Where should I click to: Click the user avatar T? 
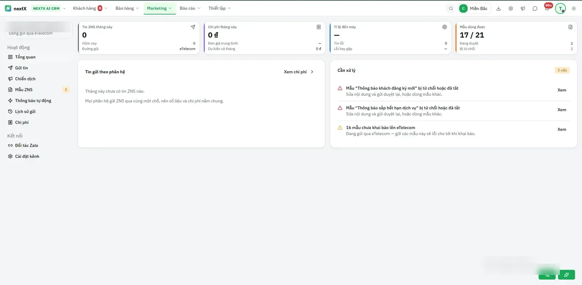coord(560,8)
